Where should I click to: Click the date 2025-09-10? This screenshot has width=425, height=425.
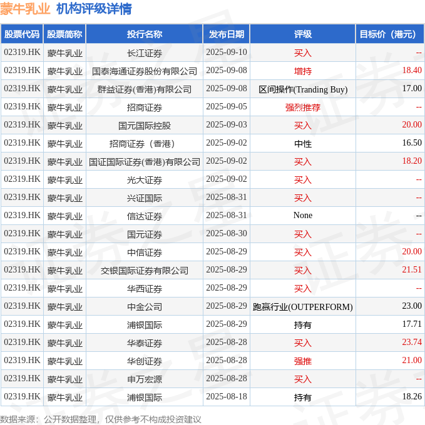point(227,52)
